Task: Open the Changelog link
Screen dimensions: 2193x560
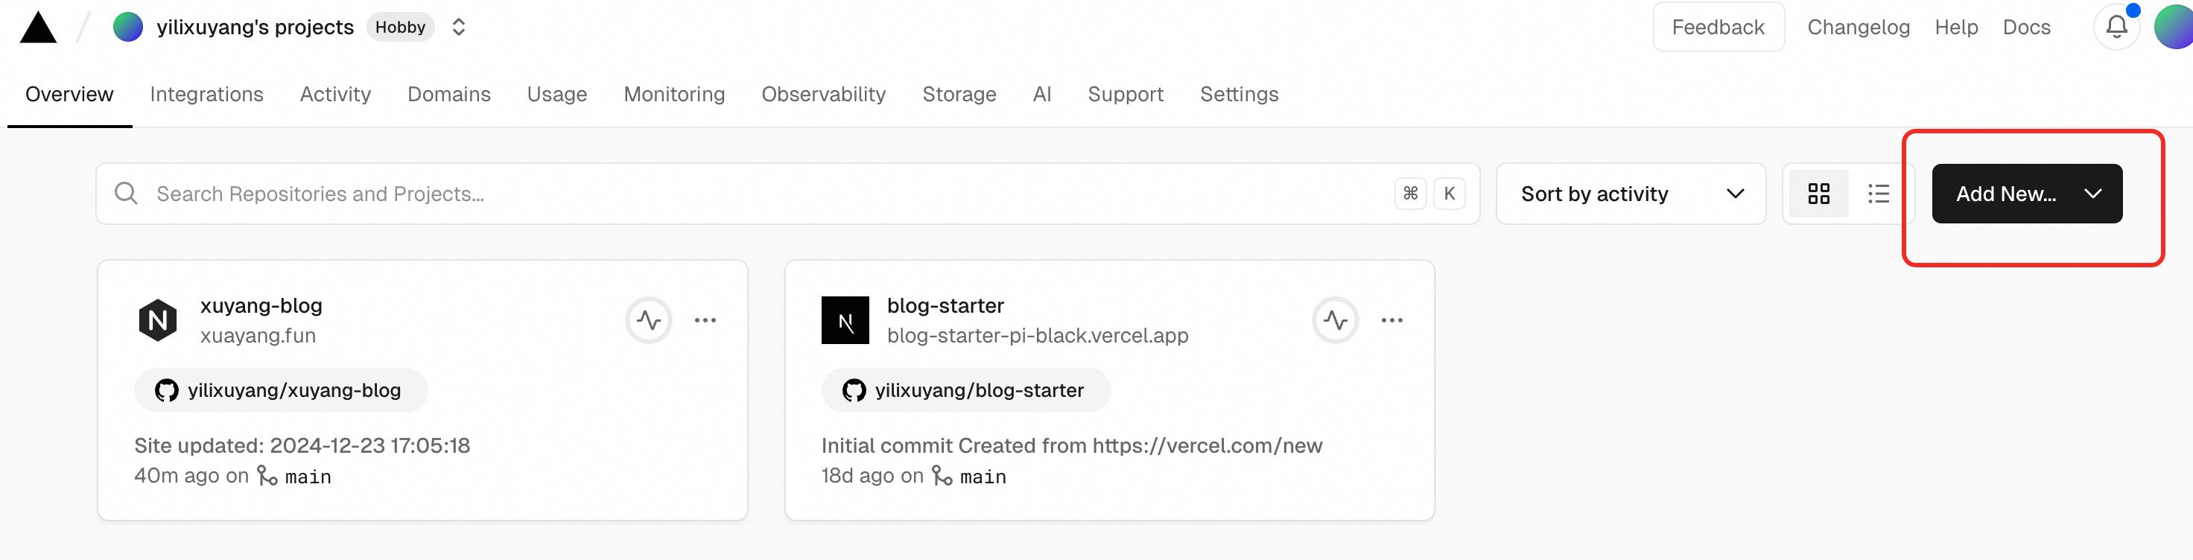Action: 1859,28
